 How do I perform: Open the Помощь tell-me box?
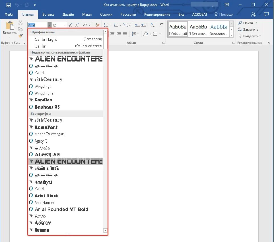coord(224,14)
